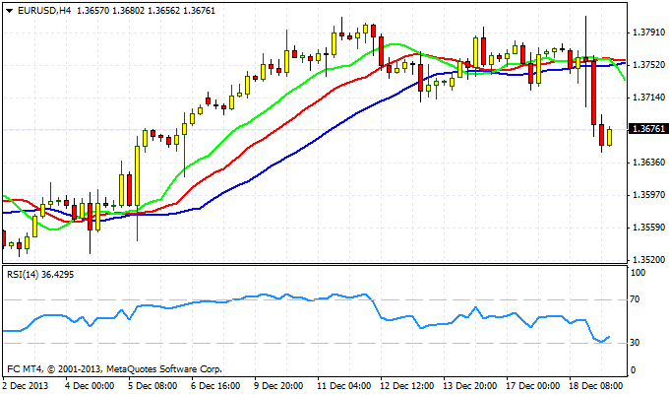The height and width of the screenshot is (394, 669).
Task: Click the RSI 100 level label
Action: click(638, 273)
